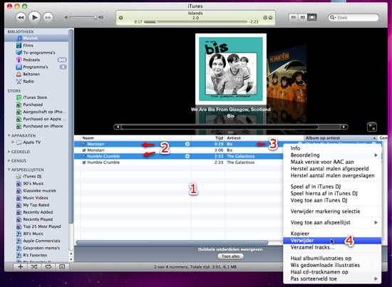
Task: Sort by Naam column header
Action: pyautogui.click(x=135, y=138)
